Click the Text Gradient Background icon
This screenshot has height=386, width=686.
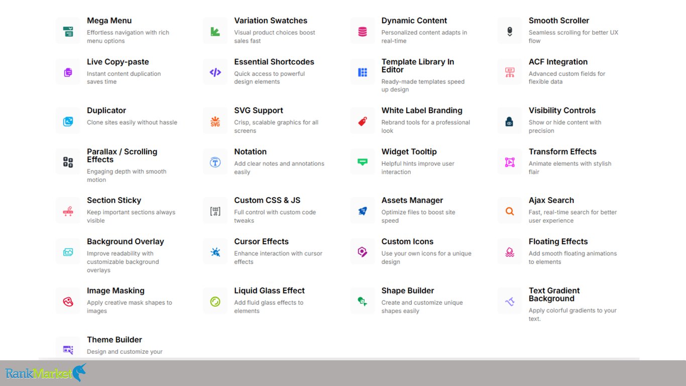510,302
